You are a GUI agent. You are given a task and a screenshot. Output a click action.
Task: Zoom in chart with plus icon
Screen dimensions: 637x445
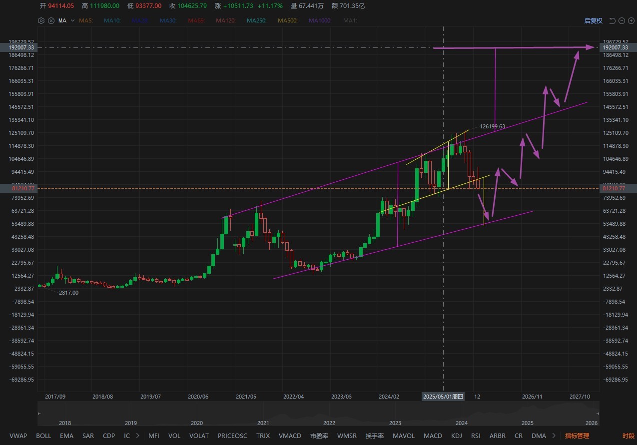click(x=630, y=20)
